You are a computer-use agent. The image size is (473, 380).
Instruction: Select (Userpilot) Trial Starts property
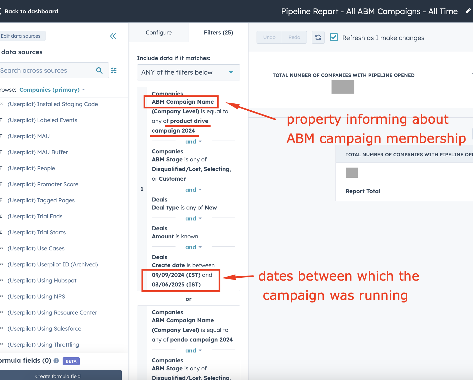click(37, 232)
